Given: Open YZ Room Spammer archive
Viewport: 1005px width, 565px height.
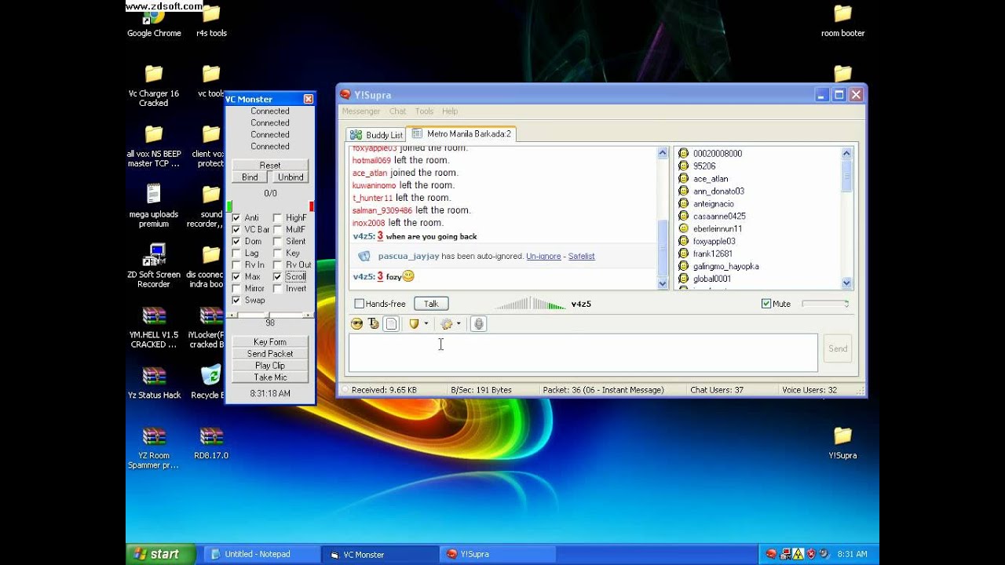Looking at the screenshot, I should [x=154, y=447].
